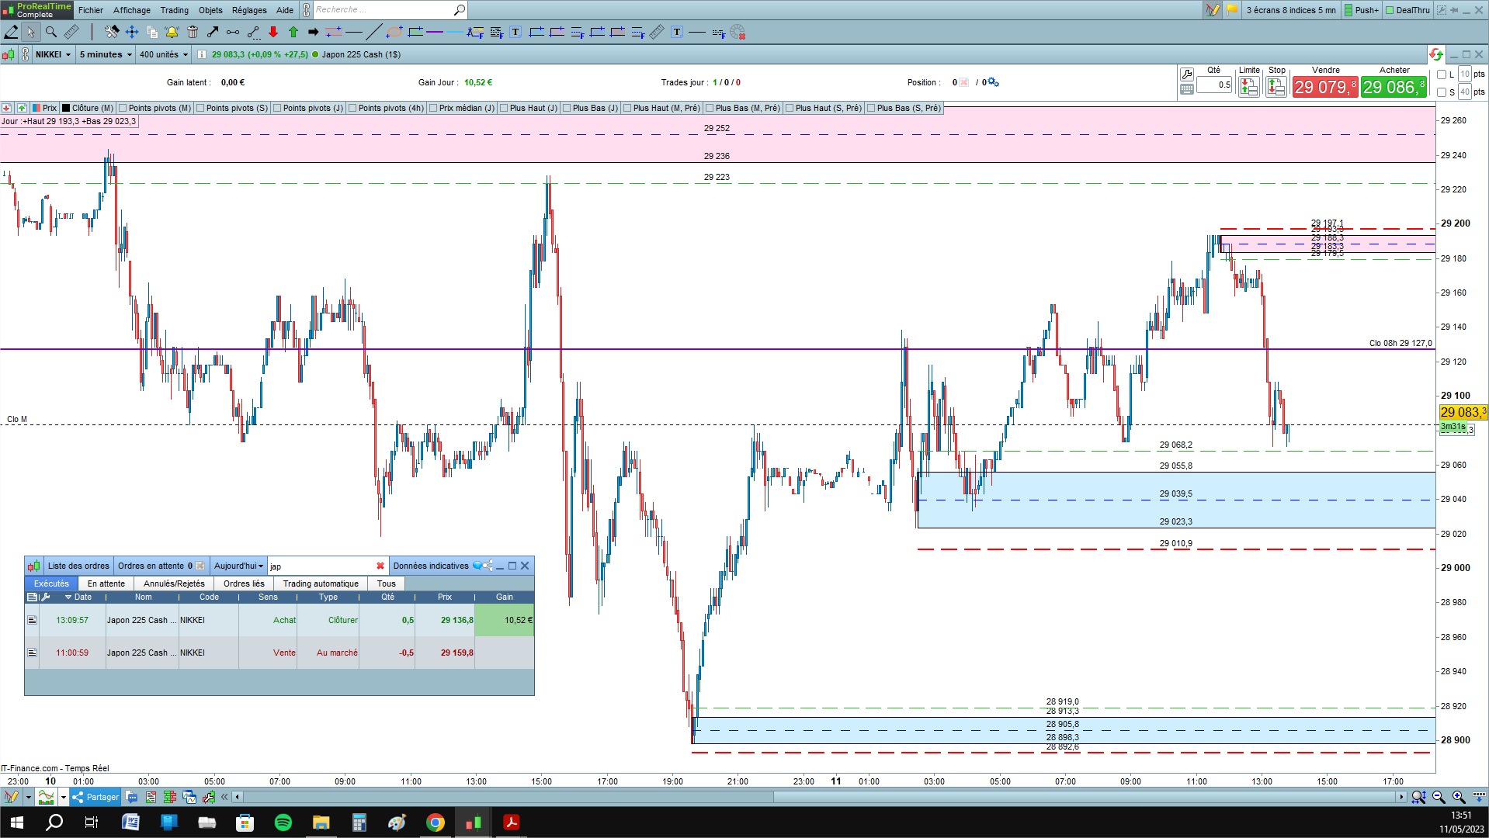Click the Prix color swatch
Screen dimensions: 1489x838
tap(36, 108)
